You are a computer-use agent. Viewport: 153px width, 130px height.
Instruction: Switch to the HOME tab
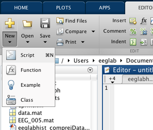click(21, 8)
